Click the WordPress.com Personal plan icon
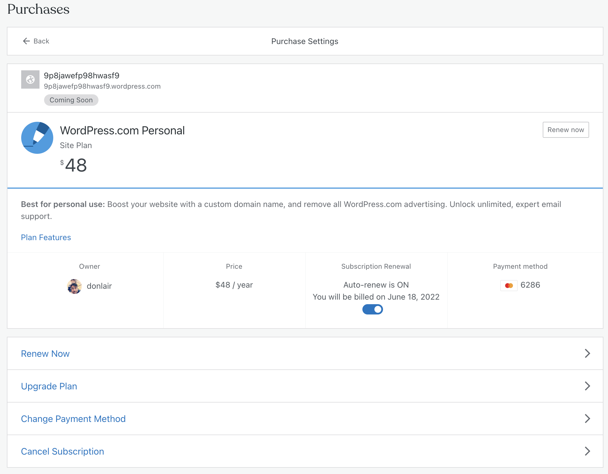The height and width of the screenshot is (474, 608). click(37, 138)
